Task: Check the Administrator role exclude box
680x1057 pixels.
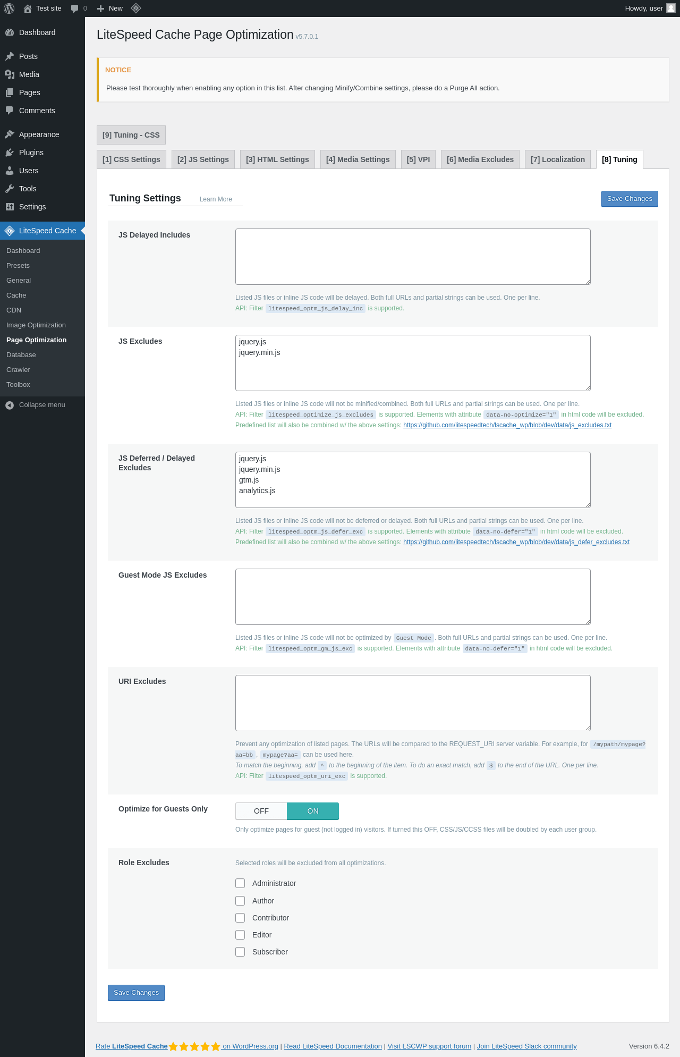Action: click(240, 883)
